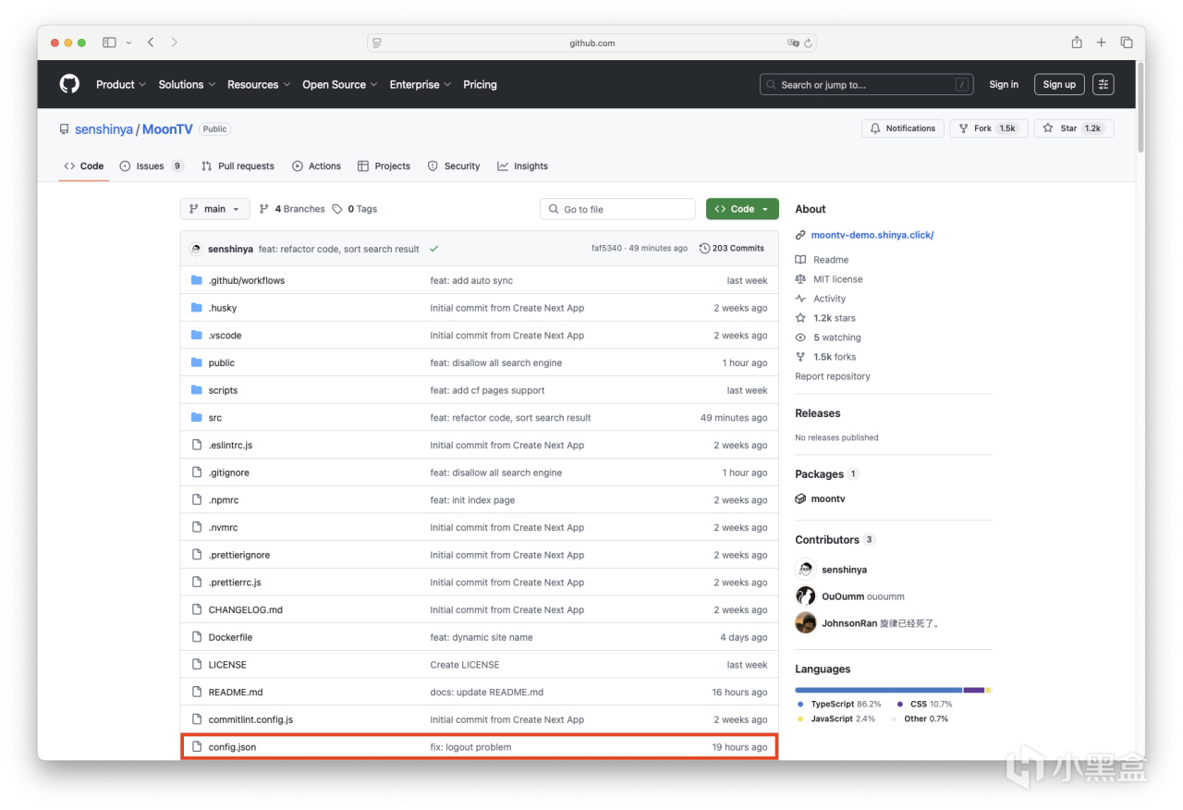
Task: Click the Sign up button
Action: point(1059,84)
